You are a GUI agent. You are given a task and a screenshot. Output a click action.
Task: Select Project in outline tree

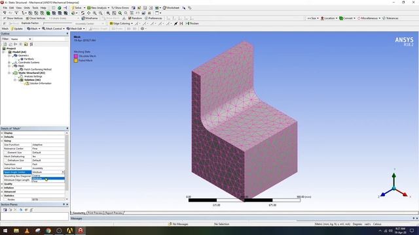[11, 48]
